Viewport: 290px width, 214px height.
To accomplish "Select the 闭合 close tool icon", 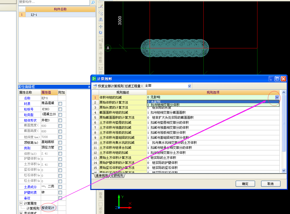I will tap(101, 208).
